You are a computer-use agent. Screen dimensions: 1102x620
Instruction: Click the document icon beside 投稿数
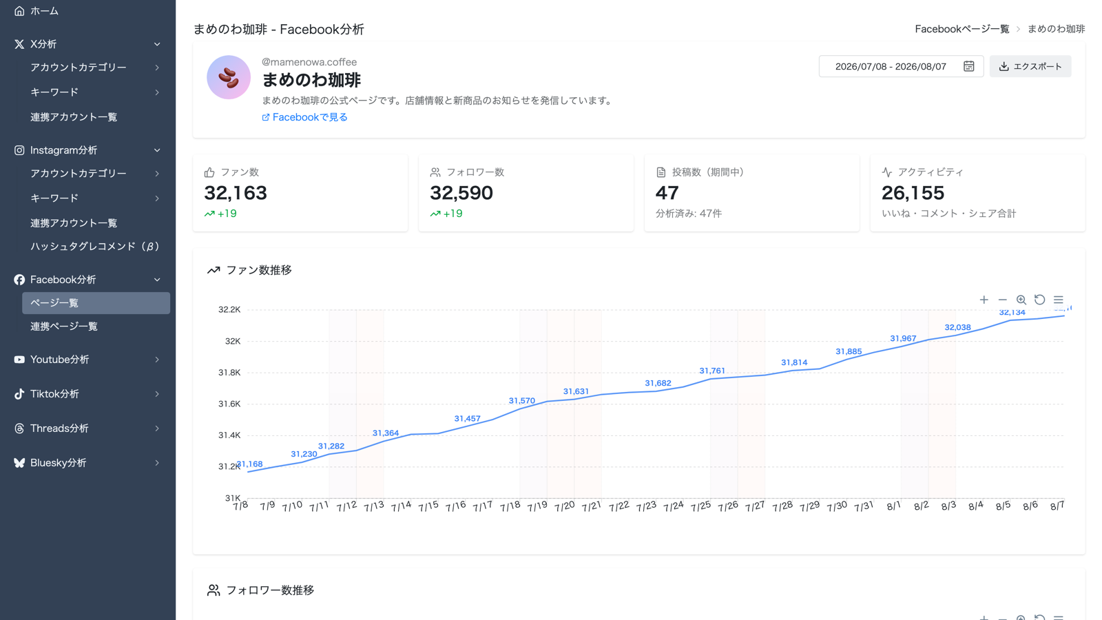point(661,172)
